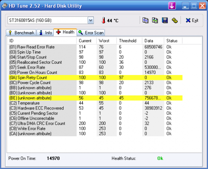
Task: Select the highlighted (BE) unknown attribute row
Action: click(96, 98)
